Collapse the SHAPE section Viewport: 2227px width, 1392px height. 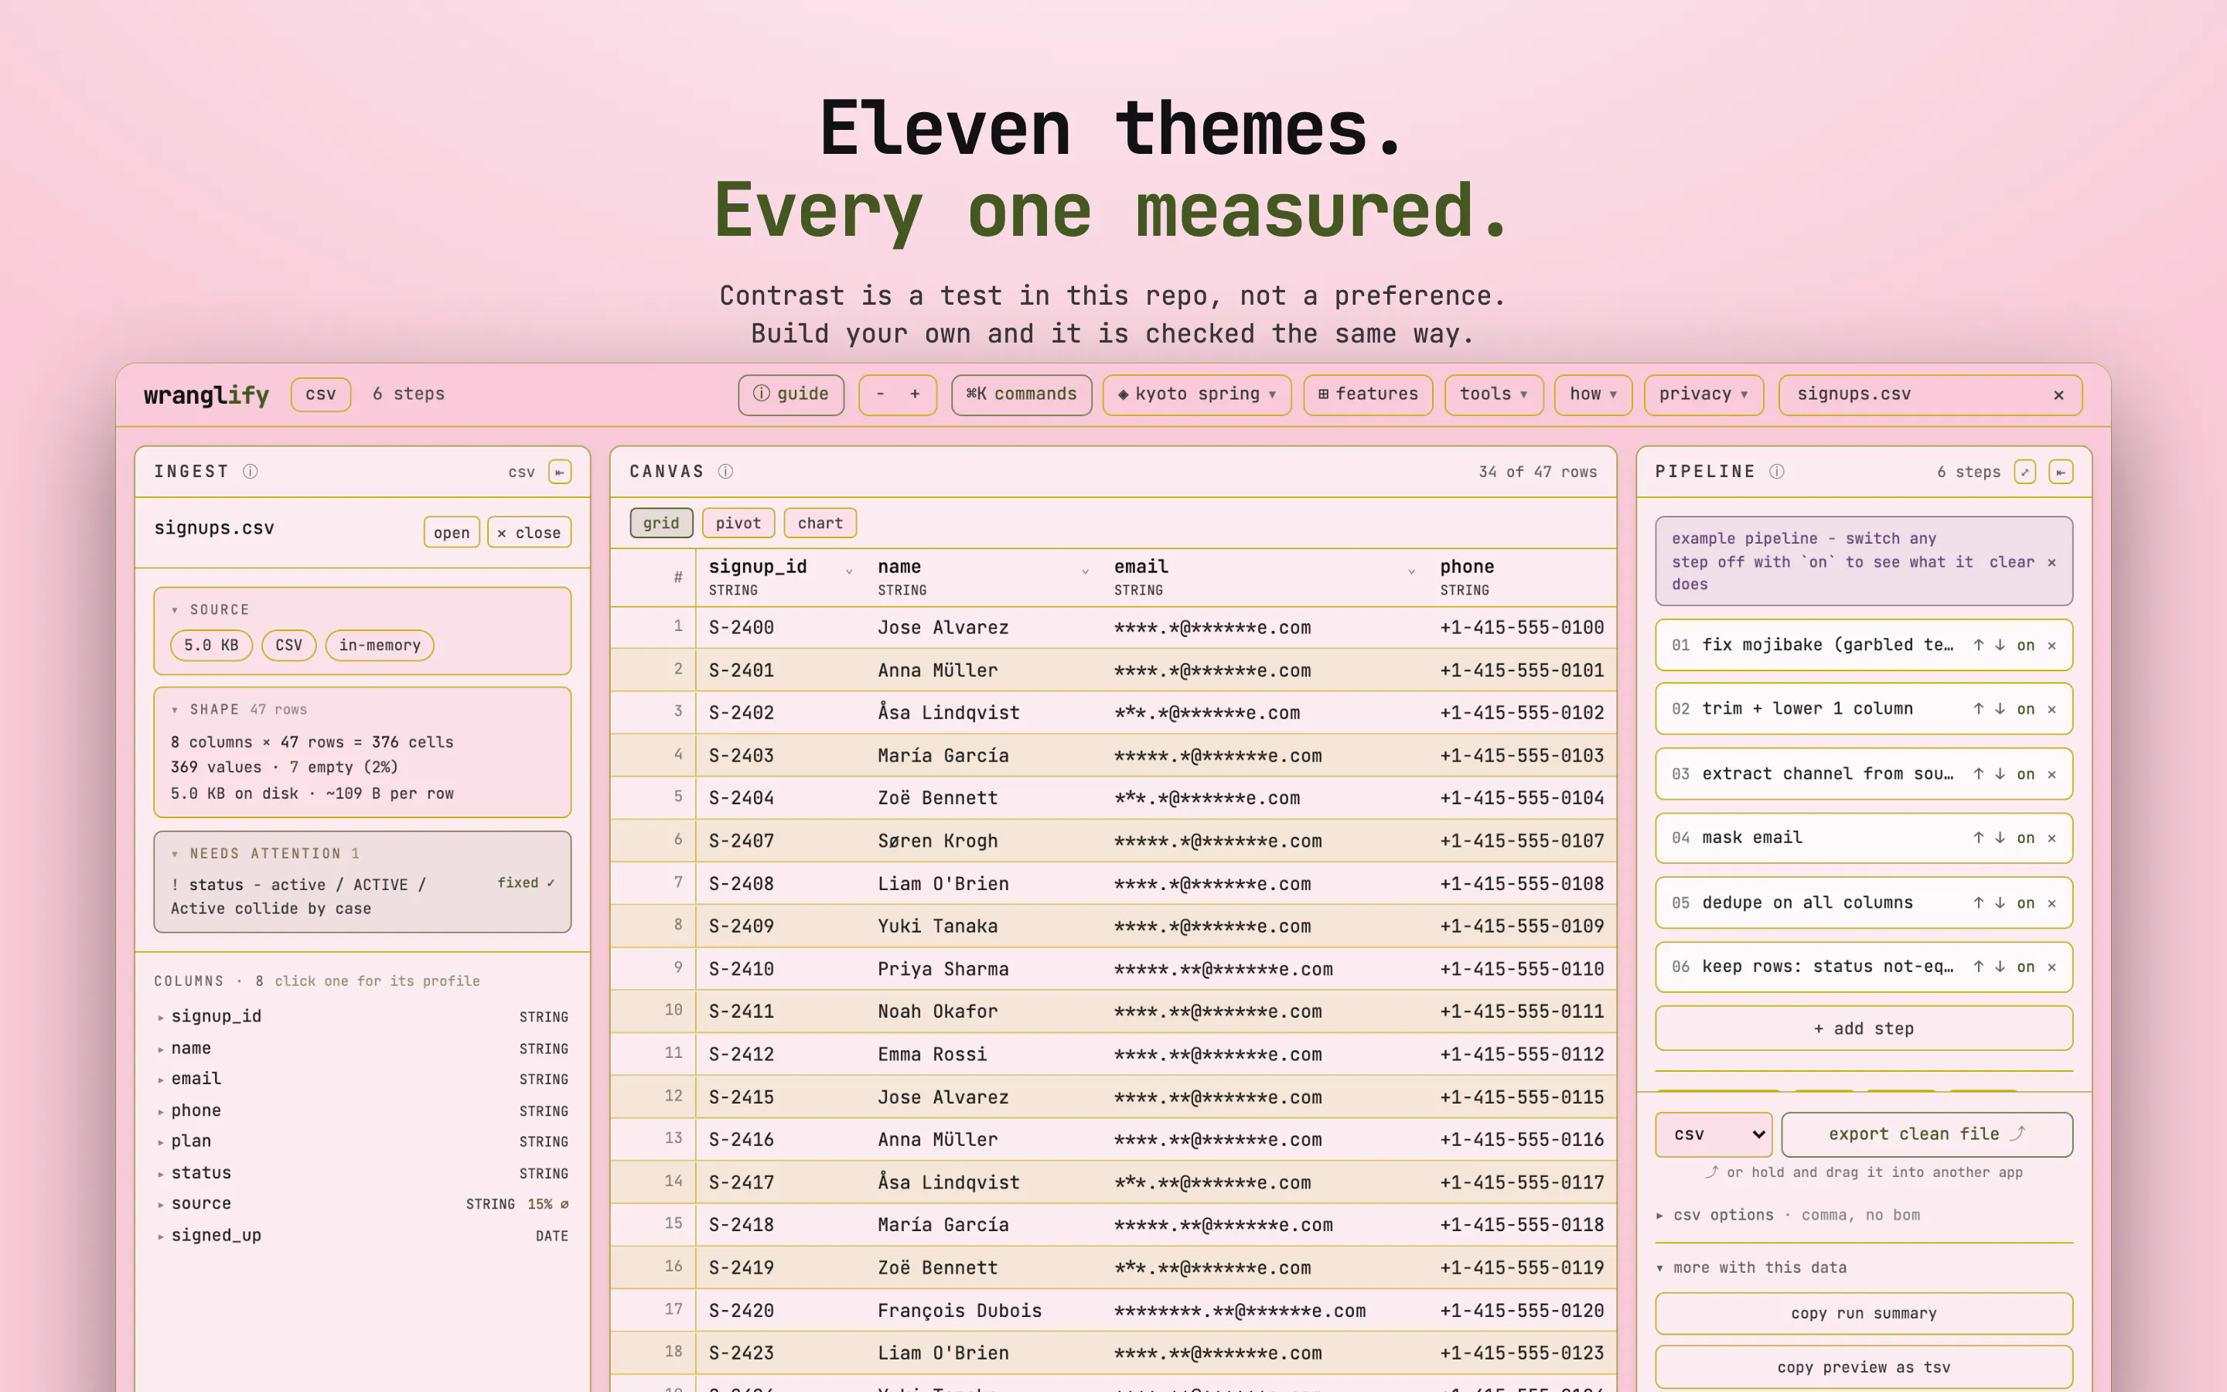pos(239,709)
